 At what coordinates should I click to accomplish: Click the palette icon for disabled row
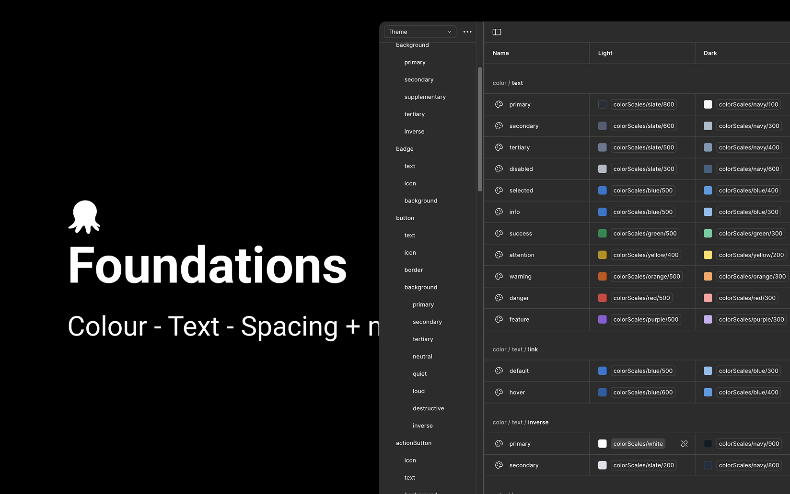click(499, 169)
